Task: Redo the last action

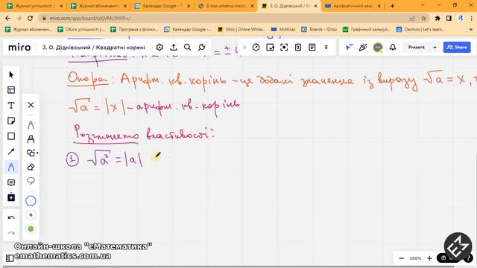Action: pos(11,233)
